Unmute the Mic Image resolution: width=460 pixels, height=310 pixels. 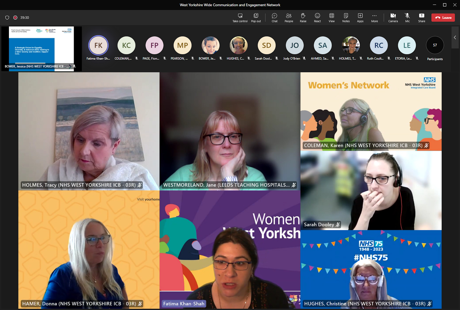point(407,18)
